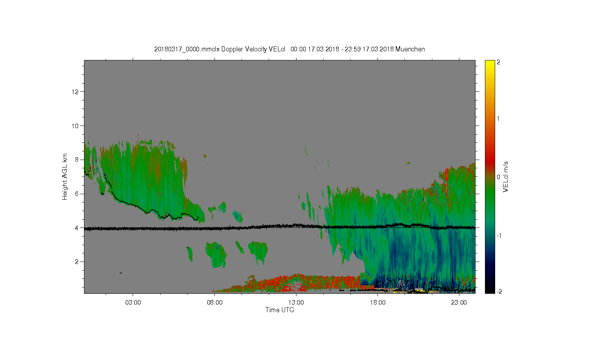Screen dimensions: 589x353
Task: Click the 08:00 time tick label
Action: click(215, 303)
